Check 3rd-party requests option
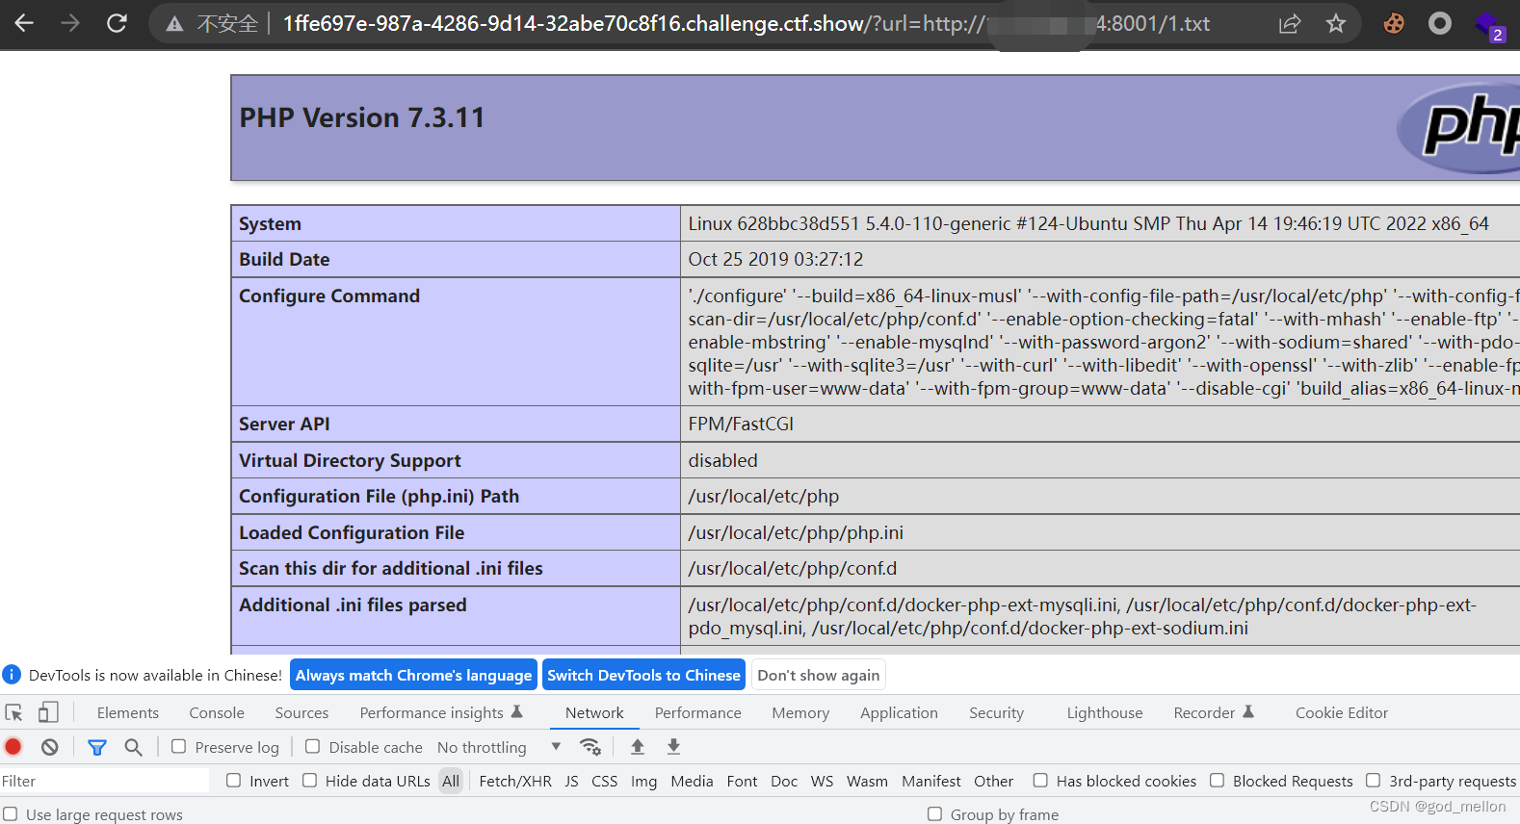 [x=1374, y=781]
